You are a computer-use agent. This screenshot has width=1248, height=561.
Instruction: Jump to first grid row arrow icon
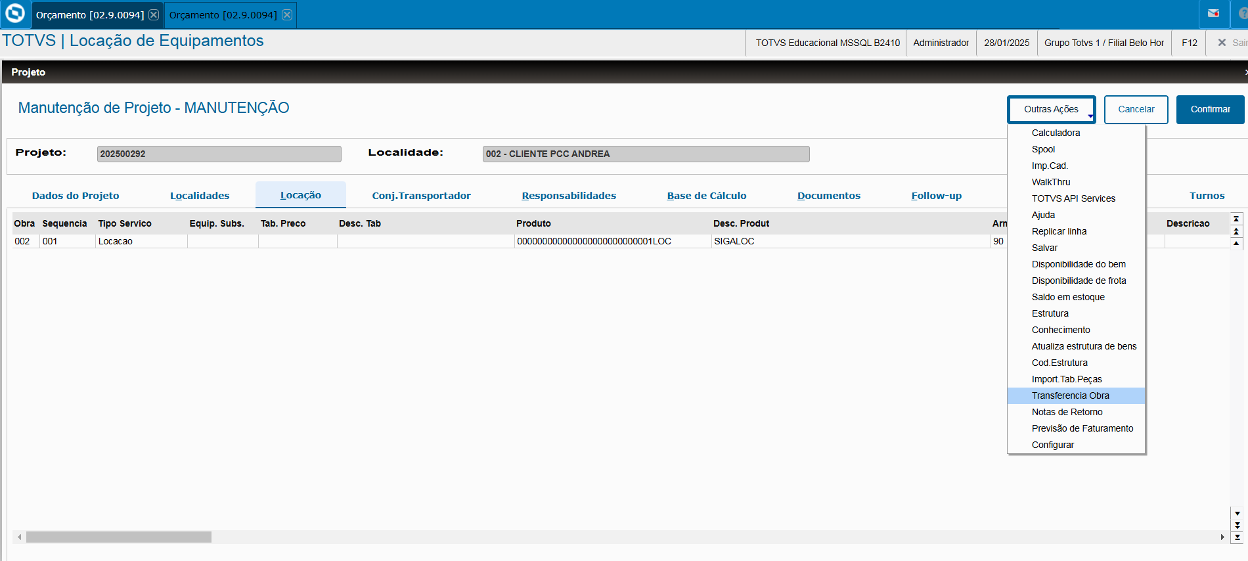point(1236,219)
